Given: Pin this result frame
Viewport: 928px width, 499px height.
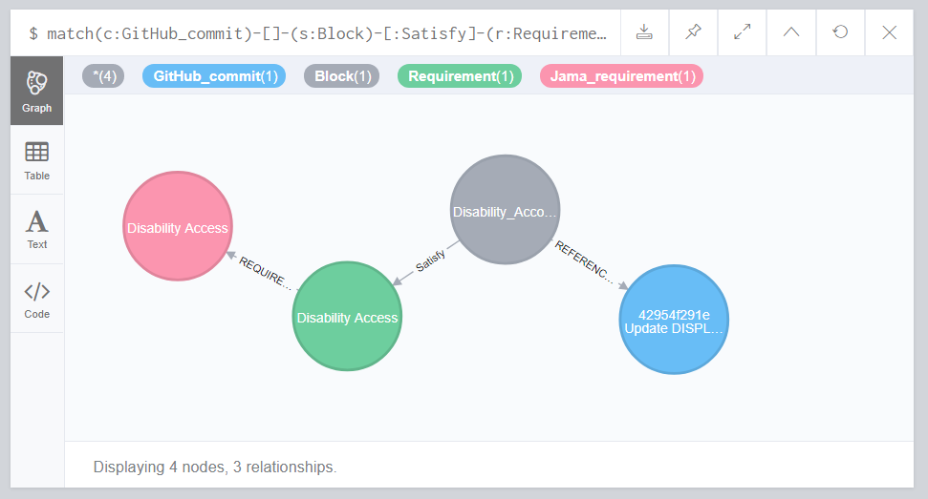Looking at the screenshot, I should click(693, 32).
